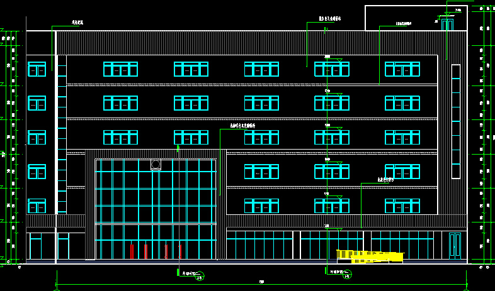Select the rightmost red entrance door panel
The width and height of the screenshot is (495, 291).
(180, 251)
